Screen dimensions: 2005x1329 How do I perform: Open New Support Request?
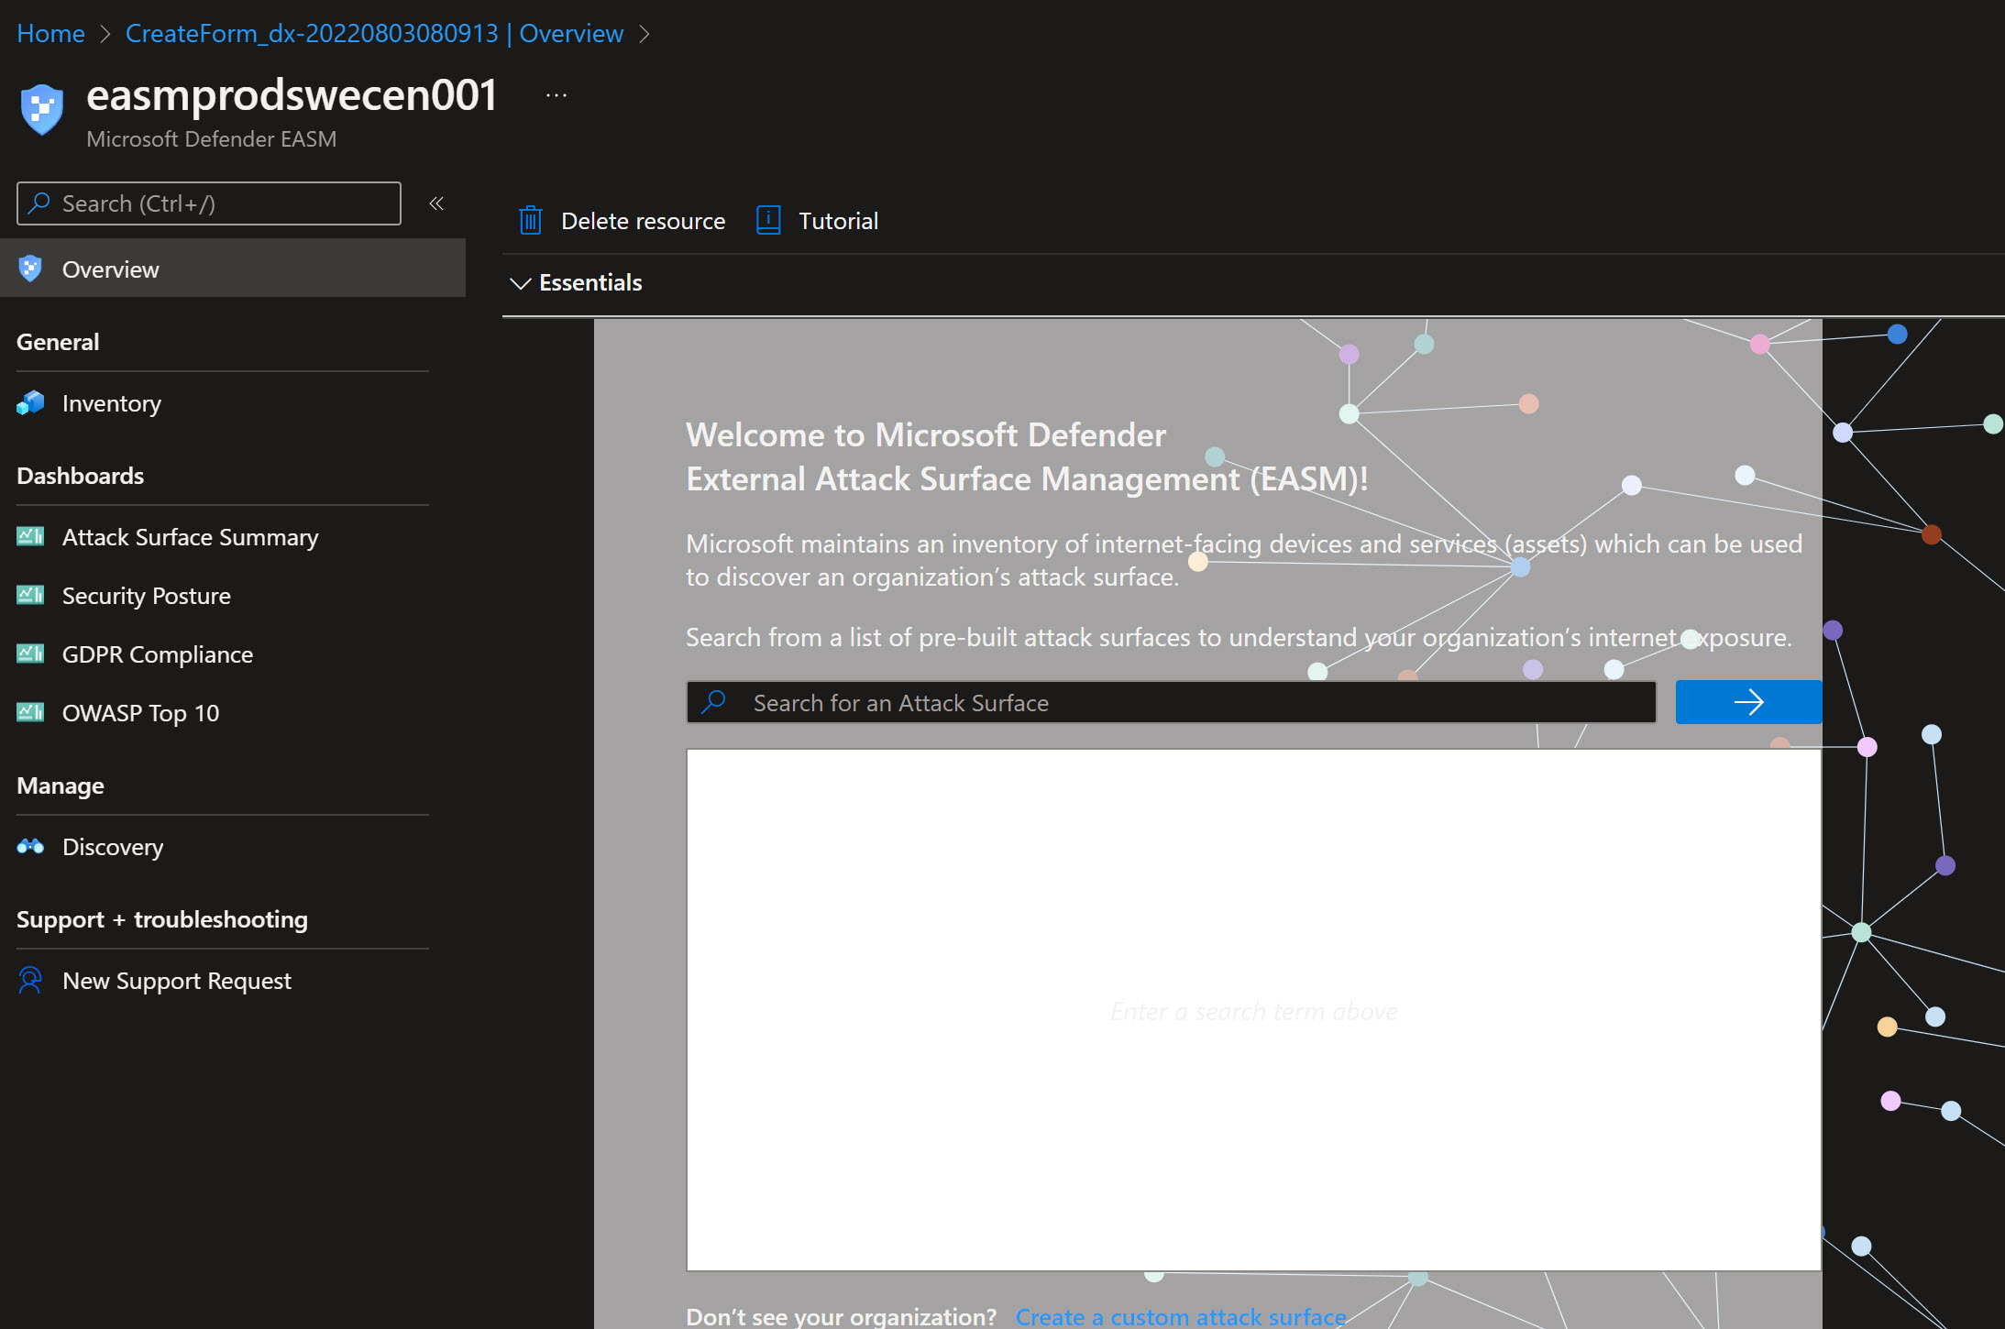coord(177,981)
